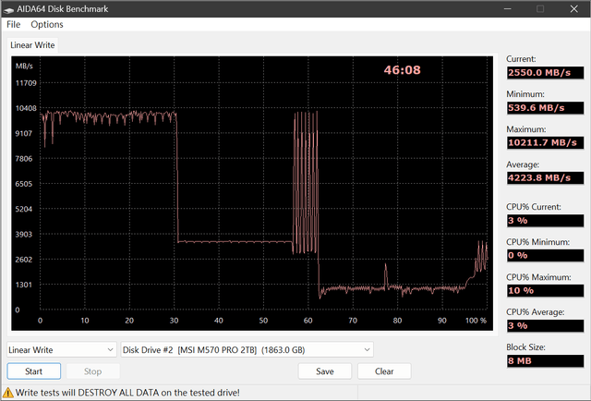This screenshot has height=401, width=591.
Task: Click the CPU% Minimum 0 % field
Action: pos(545,255)
